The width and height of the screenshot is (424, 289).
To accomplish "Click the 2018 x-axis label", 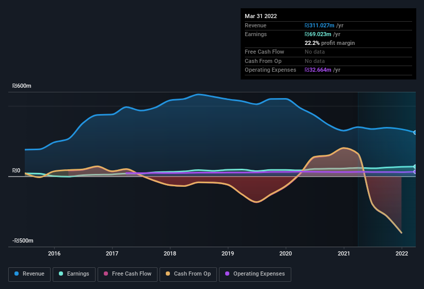I will coord(170,253).
